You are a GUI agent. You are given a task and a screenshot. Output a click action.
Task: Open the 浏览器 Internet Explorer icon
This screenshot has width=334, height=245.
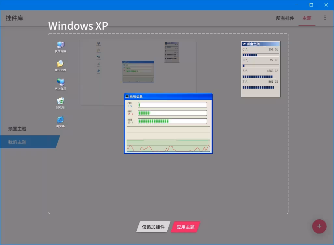click(x=61, y=122)
